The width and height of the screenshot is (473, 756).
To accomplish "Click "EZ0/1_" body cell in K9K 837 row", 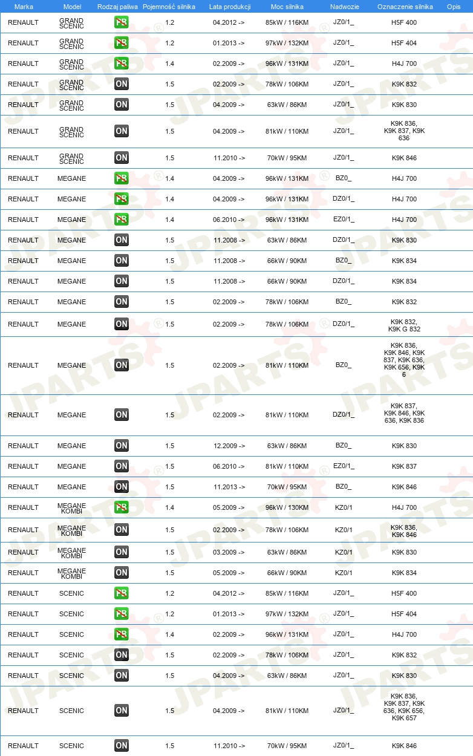I will pyautogui.click(x=344, y=466).
